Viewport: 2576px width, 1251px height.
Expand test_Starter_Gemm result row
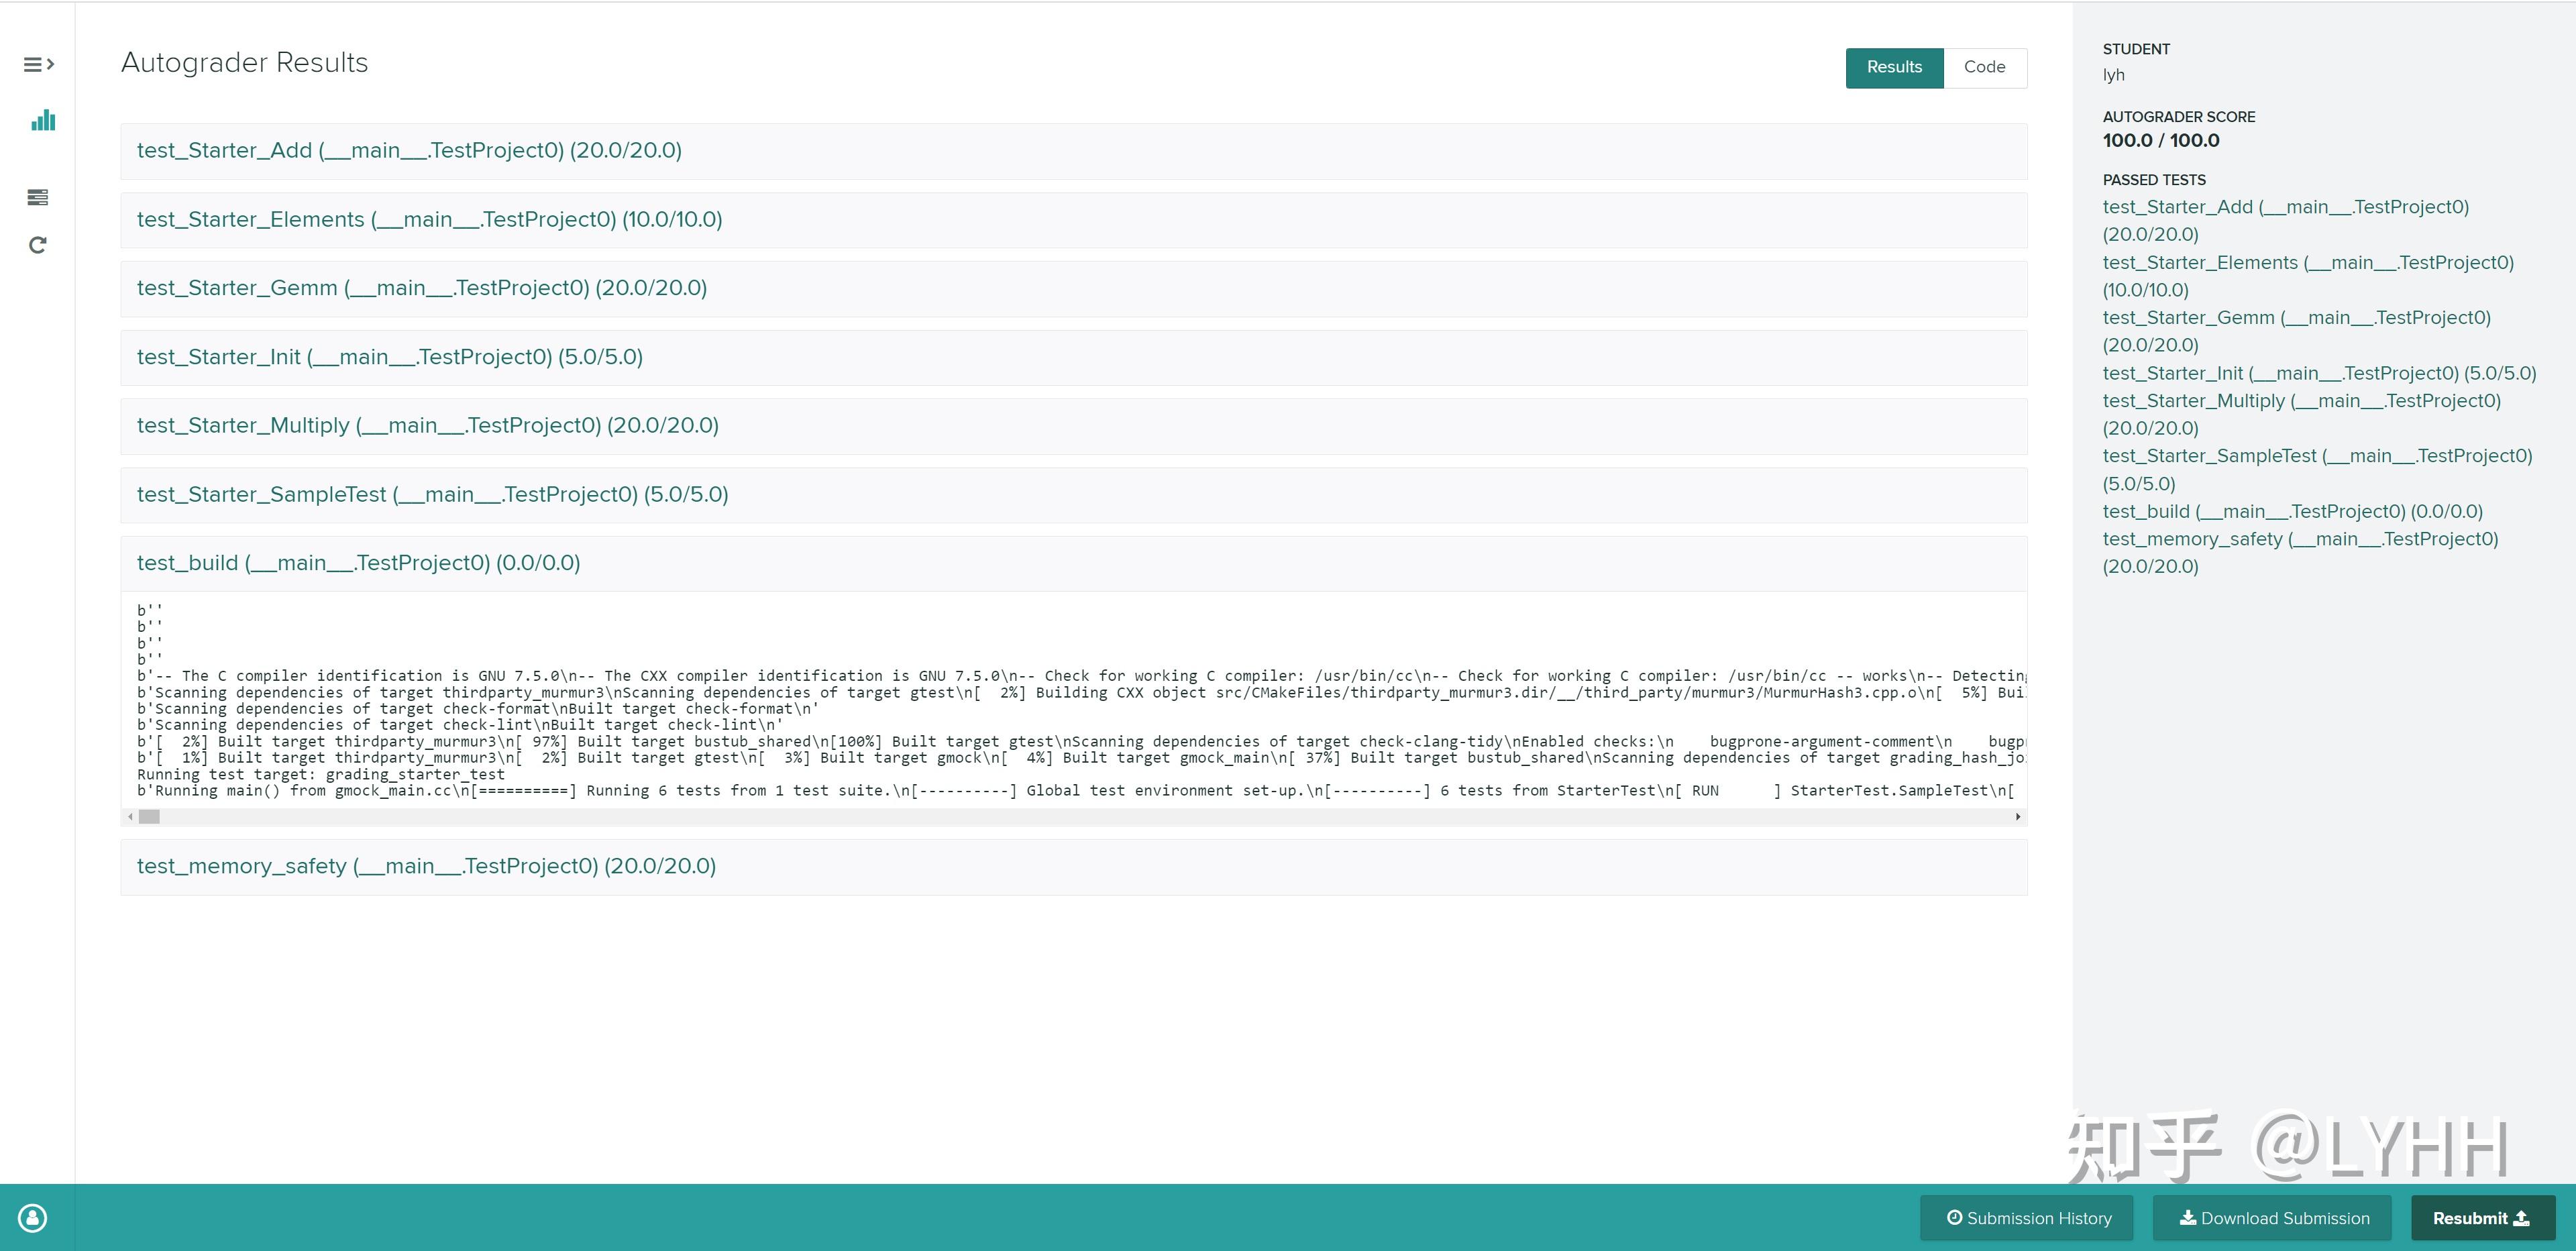421,289
